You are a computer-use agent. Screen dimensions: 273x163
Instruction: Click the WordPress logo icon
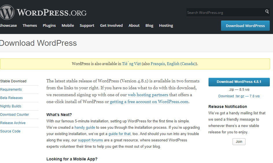point(7,12)
